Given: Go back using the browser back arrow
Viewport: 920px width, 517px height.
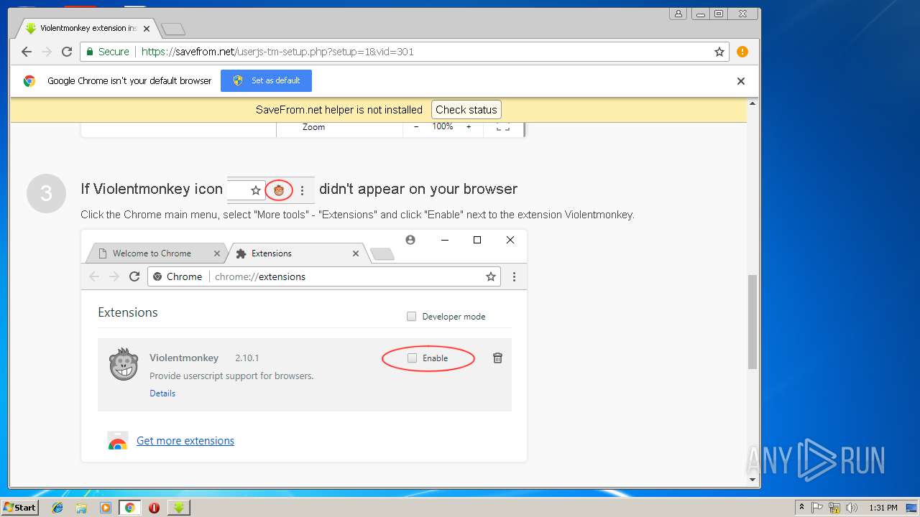Looking at the screenshot, I should [x=27, y=52].
